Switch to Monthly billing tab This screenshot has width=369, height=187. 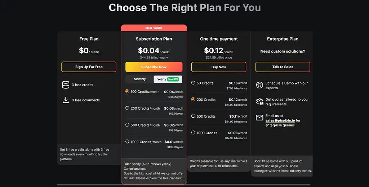coord(140,79)
